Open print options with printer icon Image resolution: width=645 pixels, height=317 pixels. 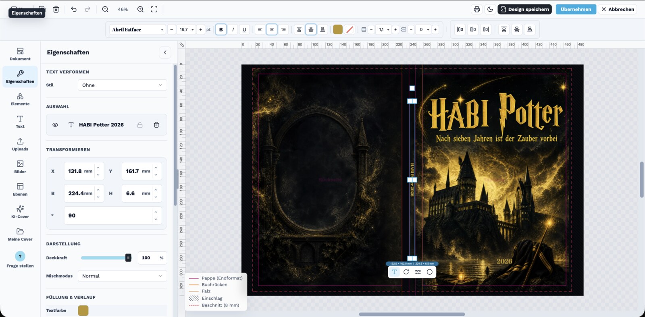(477, 9)
